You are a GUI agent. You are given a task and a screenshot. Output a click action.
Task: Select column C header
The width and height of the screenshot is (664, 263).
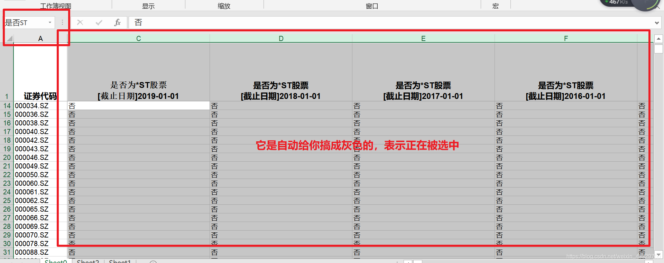click(x=138, y=38)
